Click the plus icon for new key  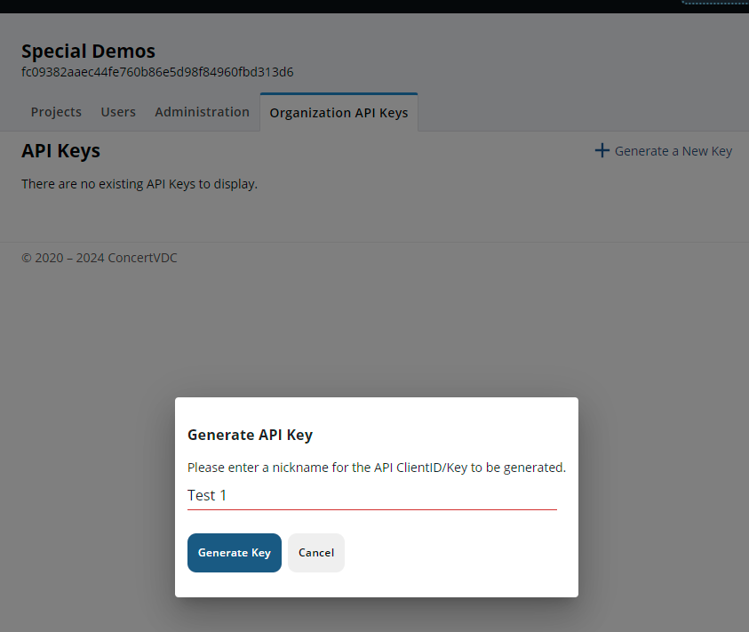click(x=602, y=151)
